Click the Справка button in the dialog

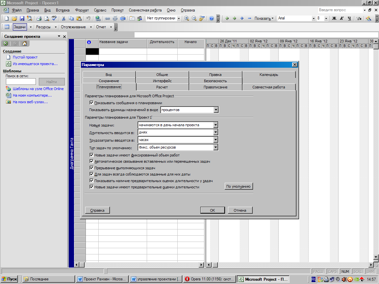97,210
